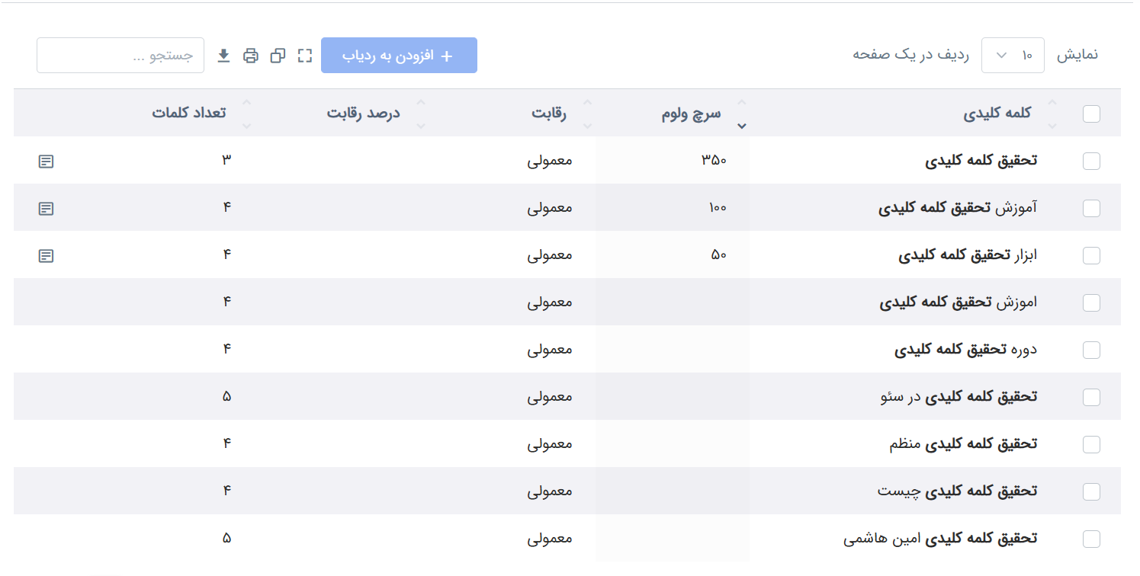The height and width of the screenshot is (576, 1140).
Task: Click the article icon for آموزش تحقیق کلمه کلیدی
Action: (46, 208)
